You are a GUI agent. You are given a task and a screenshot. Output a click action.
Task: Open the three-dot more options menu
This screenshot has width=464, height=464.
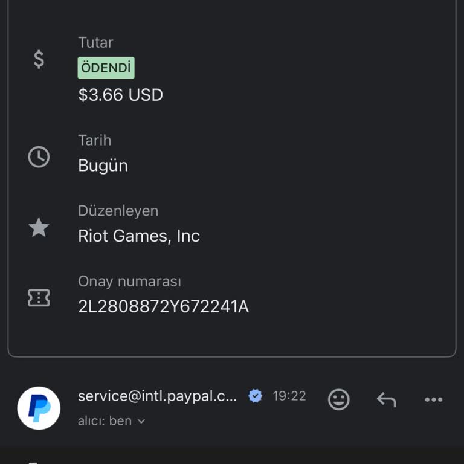(434, 399)
